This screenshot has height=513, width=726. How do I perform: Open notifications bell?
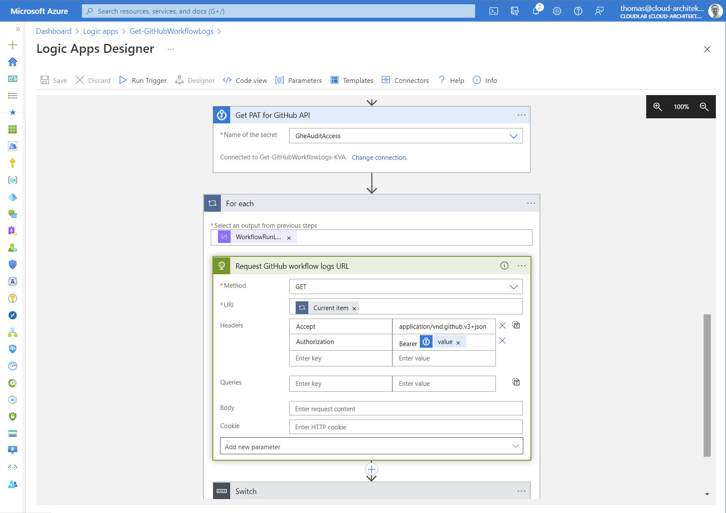point(536,11)
